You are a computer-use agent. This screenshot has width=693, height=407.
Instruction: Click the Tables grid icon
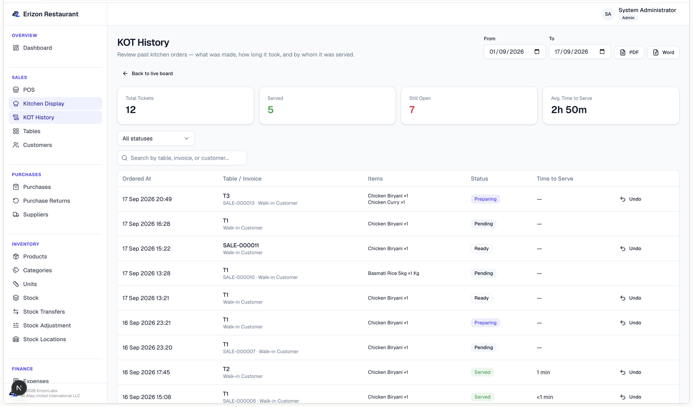click(x=16, y=131)
